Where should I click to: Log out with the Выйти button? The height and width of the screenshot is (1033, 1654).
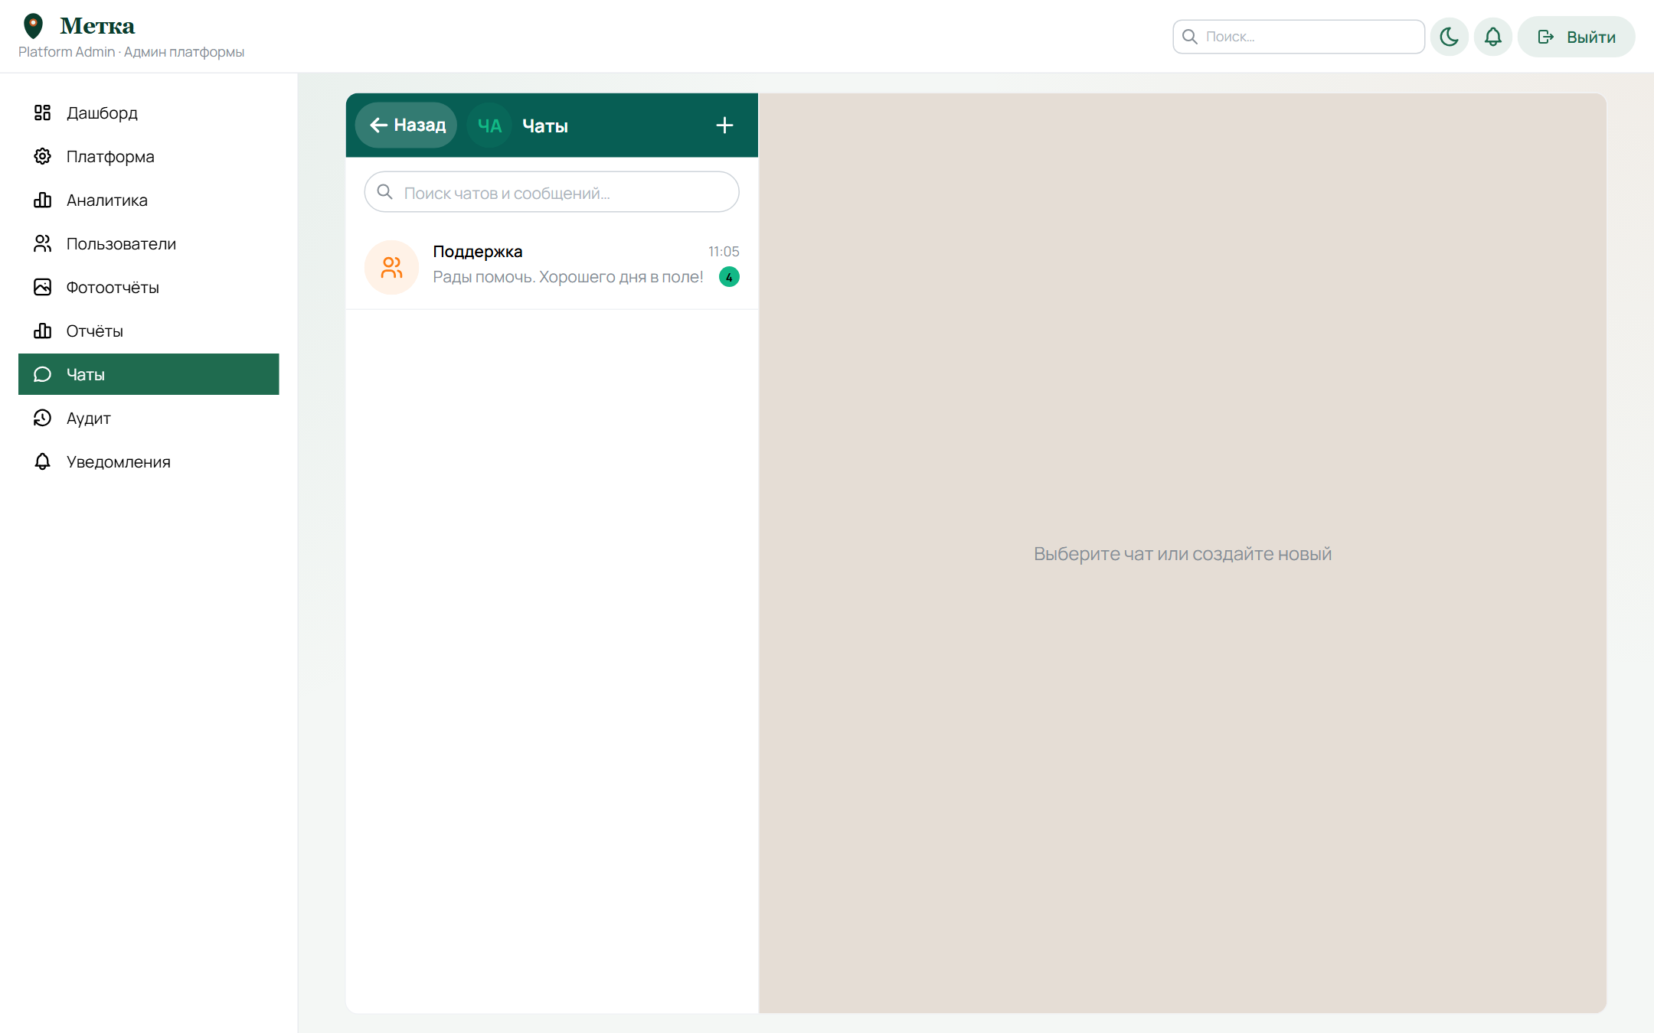(1576, 37)
